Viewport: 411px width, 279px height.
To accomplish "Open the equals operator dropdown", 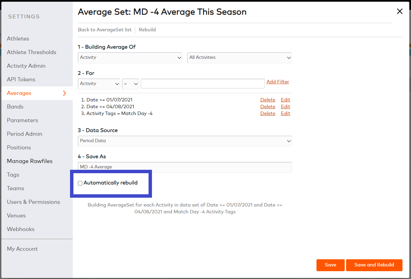I will [131, 84].
